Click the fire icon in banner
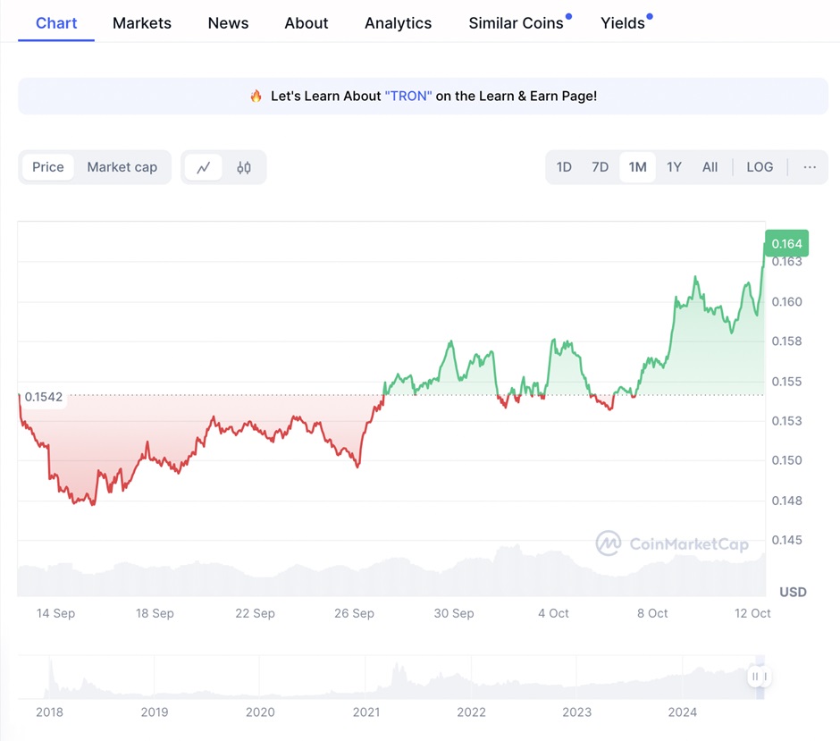 [256, 96]
